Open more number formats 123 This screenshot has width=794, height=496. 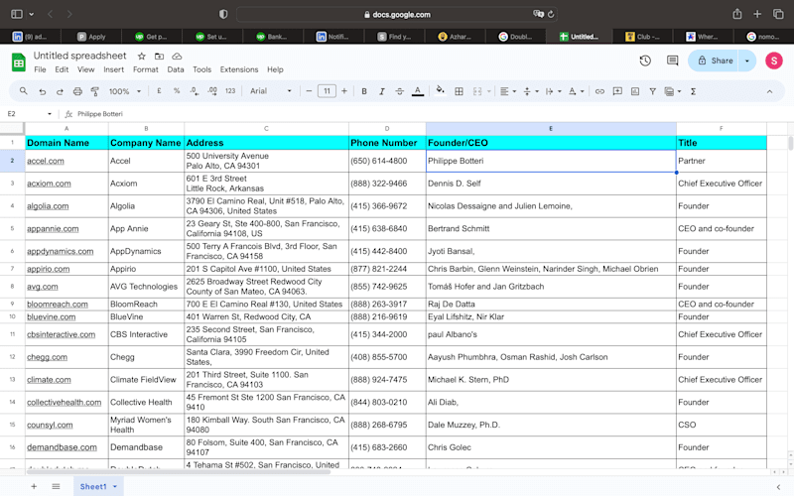(230, 91)
